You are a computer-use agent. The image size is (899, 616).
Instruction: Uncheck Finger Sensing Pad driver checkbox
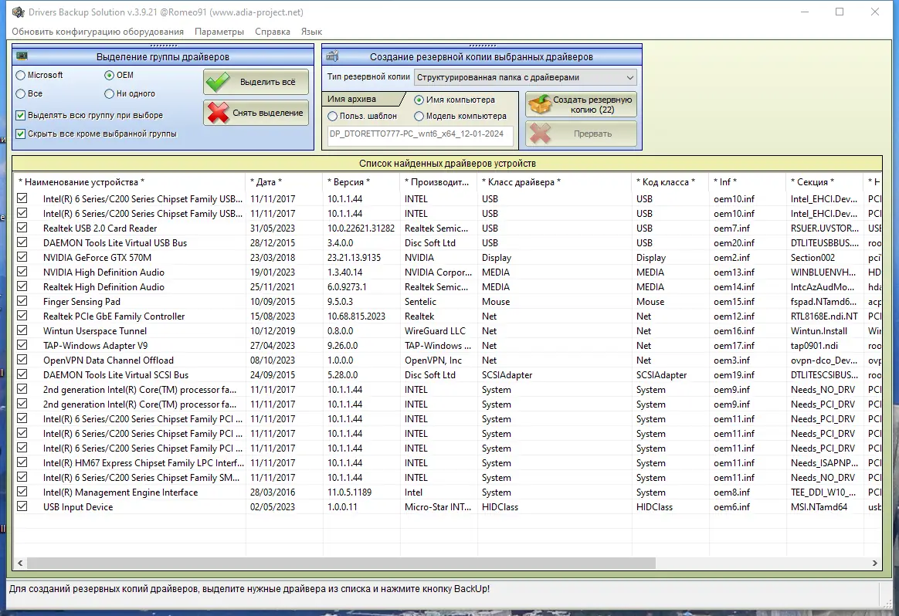point(22,301)
